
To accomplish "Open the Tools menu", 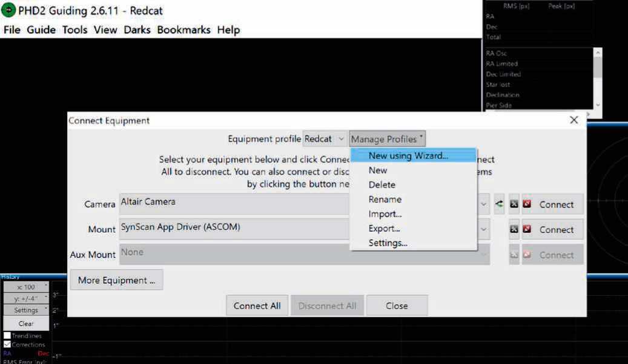I will click(x=75, y=30).
